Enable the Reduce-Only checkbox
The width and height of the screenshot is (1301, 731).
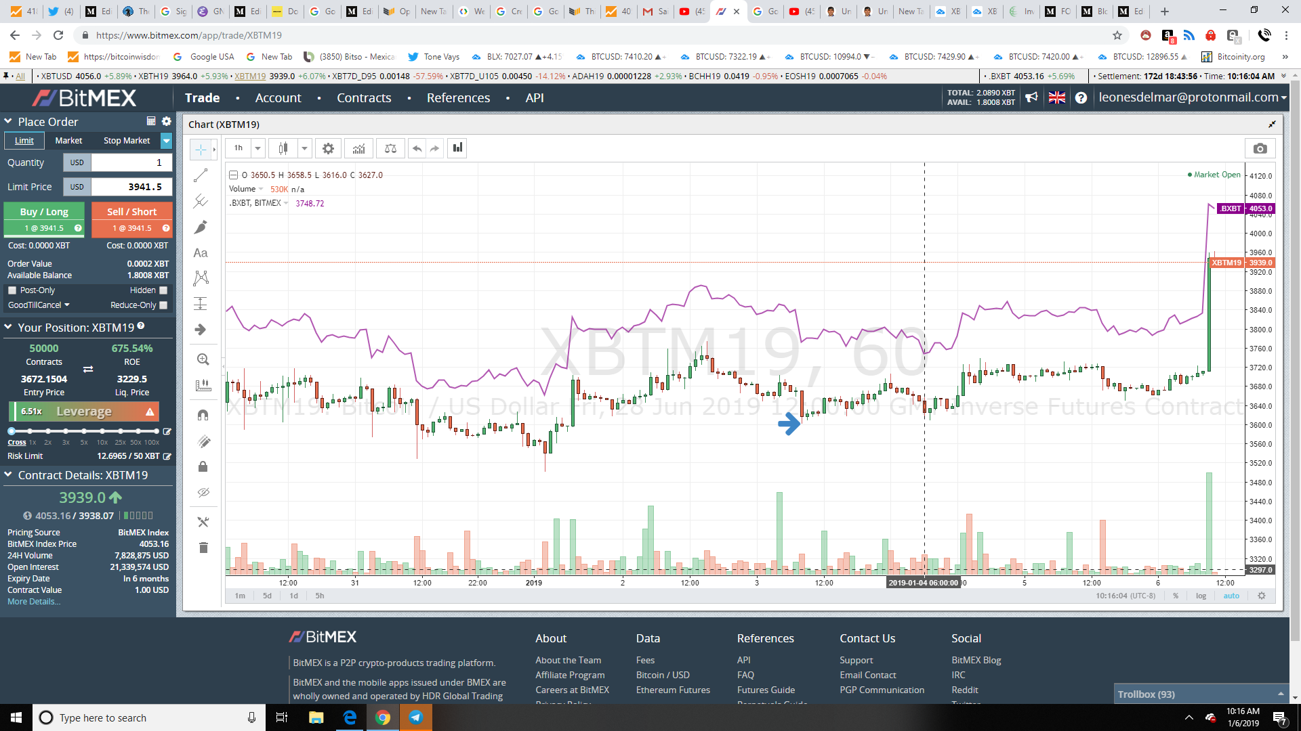pos(163,305)
